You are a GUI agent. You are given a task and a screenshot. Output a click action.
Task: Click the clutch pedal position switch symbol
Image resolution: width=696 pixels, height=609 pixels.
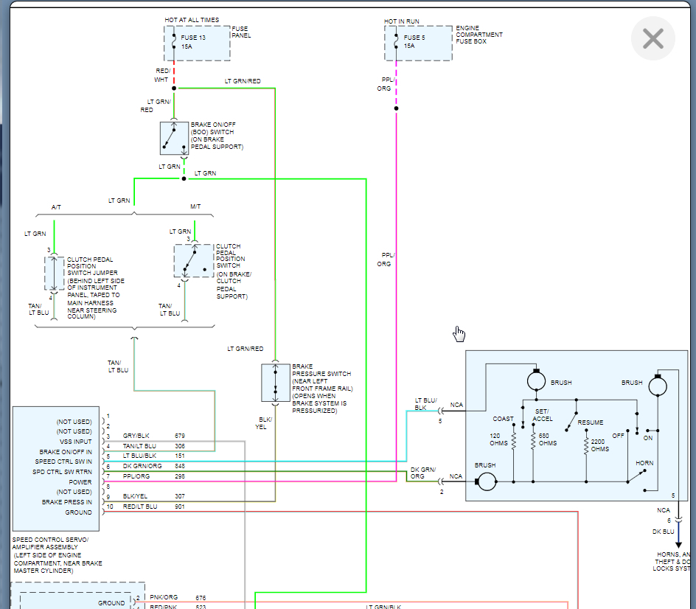coord(194,261)
